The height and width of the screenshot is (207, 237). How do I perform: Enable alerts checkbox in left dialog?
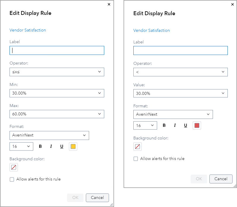point(12,179)
